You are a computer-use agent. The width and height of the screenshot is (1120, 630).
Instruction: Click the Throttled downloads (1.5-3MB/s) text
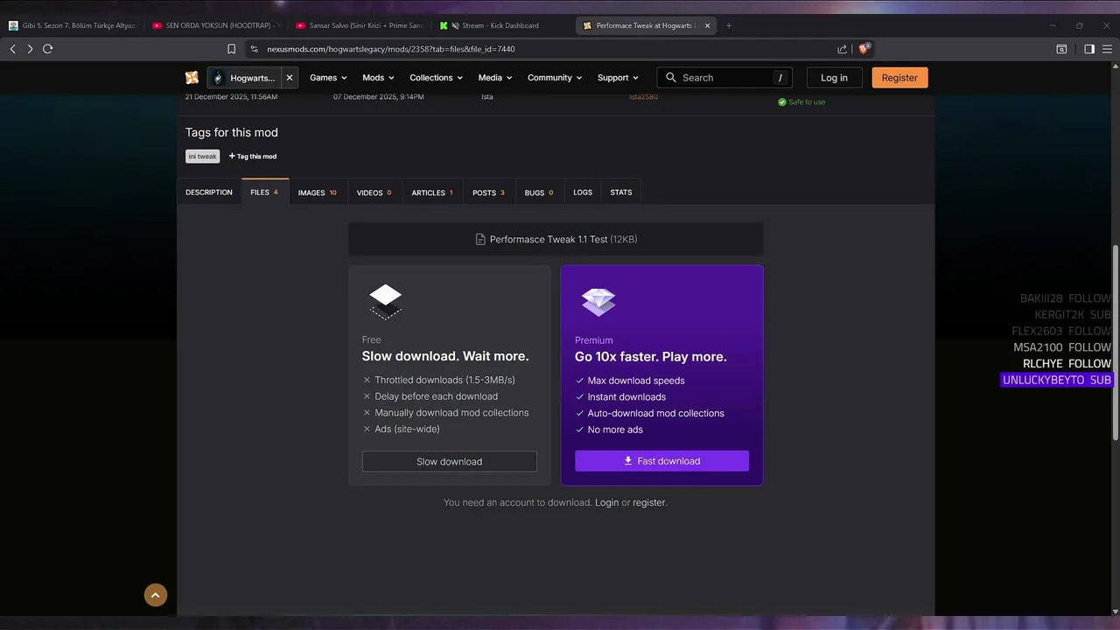[x=444, y=381]
